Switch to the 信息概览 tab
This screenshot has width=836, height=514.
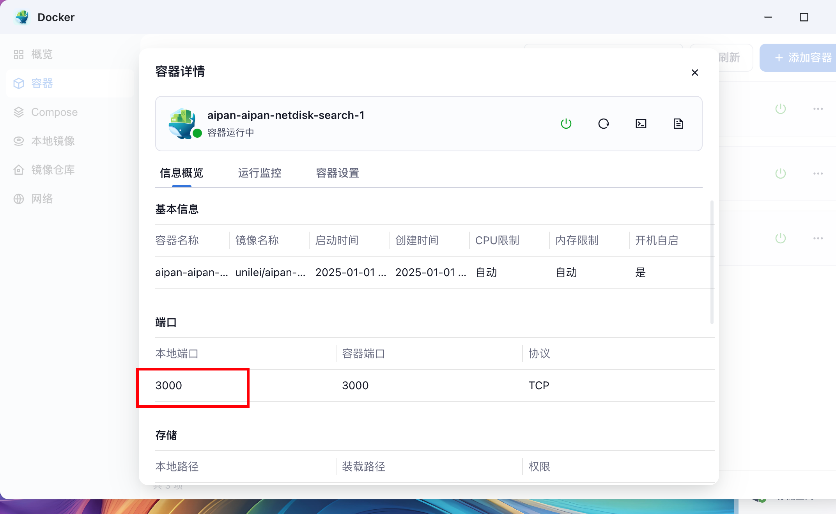(181, 173)
